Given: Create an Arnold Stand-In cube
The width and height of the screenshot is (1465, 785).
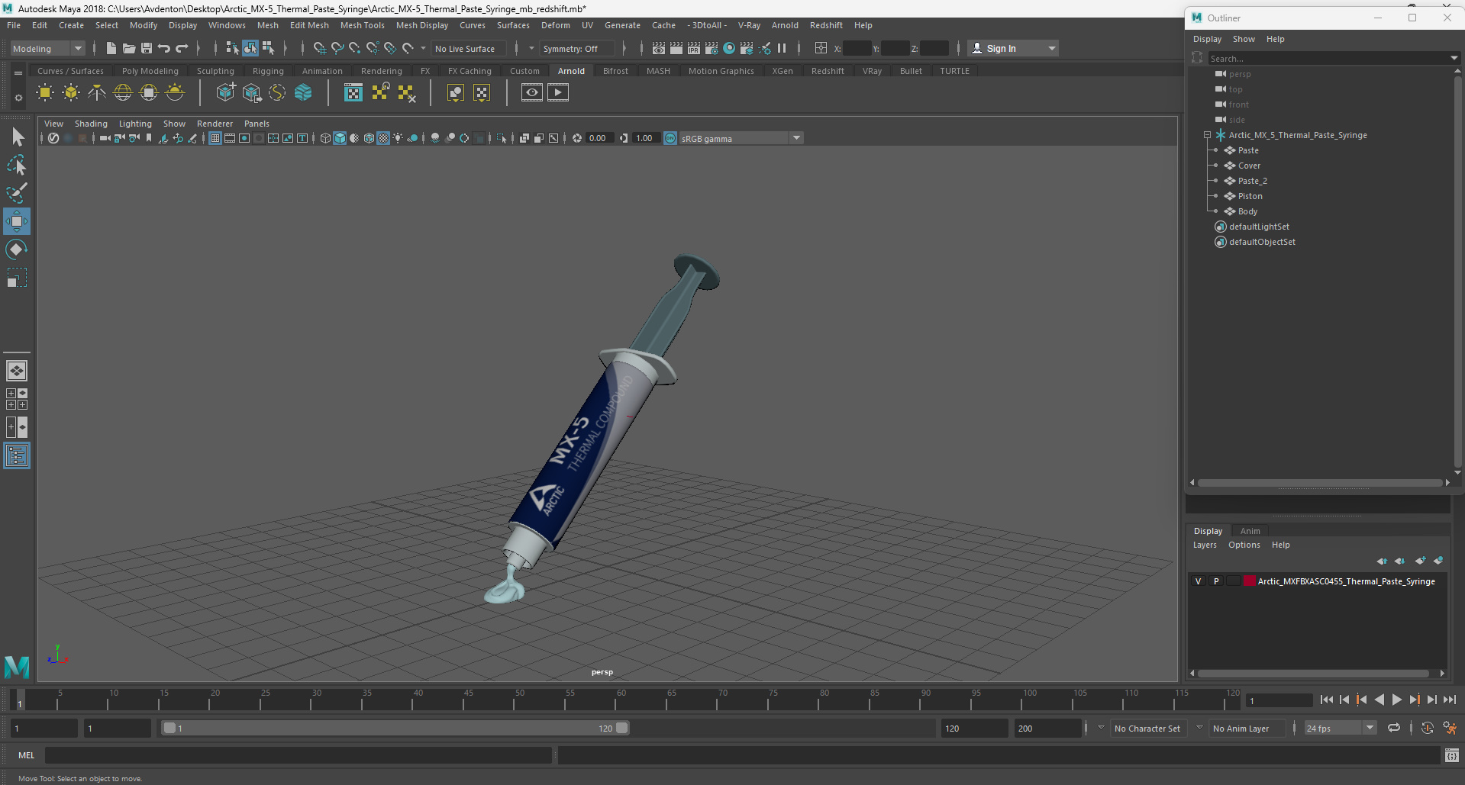Looking at the screenshot, I should click(225, 93).
